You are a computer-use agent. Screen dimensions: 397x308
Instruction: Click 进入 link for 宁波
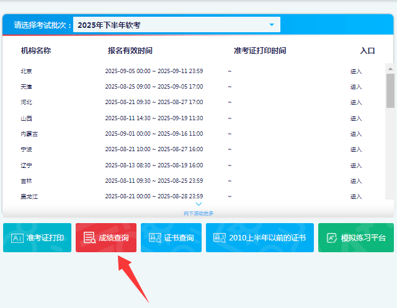[356, 149]
